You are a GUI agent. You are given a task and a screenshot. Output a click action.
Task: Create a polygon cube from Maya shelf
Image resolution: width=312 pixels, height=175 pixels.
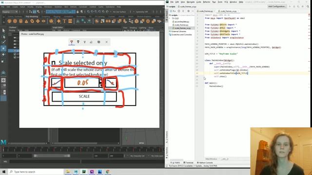pyautogui.click(x=15, y=21)
